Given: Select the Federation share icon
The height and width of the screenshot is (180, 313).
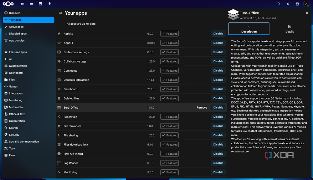Looking at the screenshot, I should [x=59, y=117].
